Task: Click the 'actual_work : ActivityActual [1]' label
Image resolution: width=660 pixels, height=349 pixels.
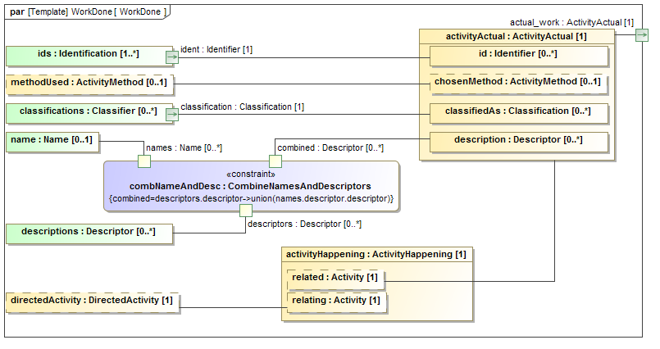Action: point(571,22)
